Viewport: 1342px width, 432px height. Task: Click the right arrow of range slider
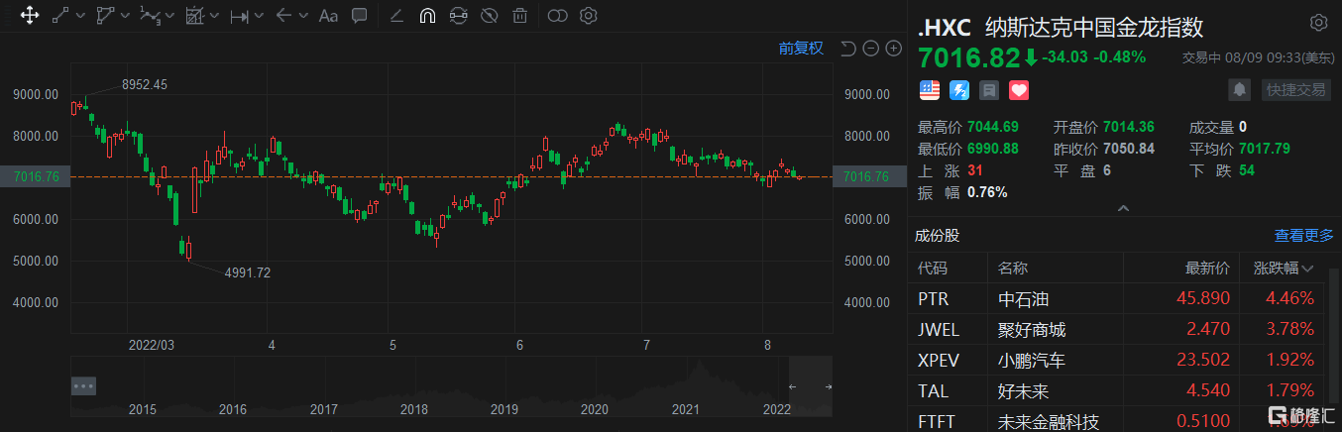(x=829, y=386)
